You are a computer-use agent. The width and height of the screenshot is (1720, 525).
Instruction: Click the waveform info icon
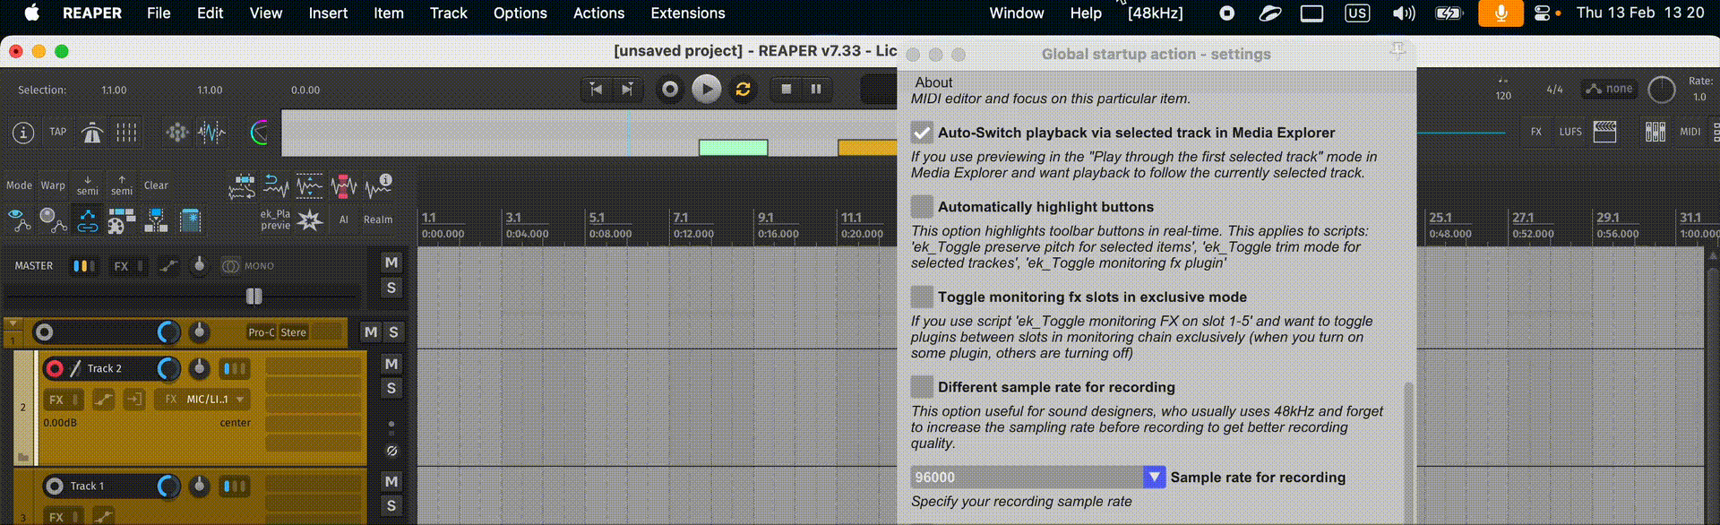pyautogui.click(x=378, y=185)
